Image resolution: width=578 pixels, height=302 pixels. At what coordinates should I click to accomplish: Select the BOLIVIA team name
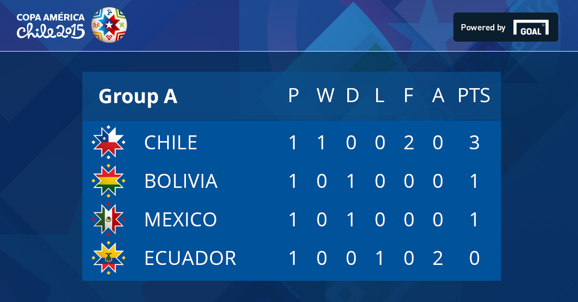pyautogui.click(x=181, y=181)
